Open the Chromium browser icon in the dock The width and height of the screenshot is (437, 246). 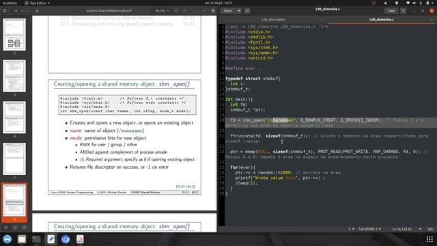(x=66, y=239)
